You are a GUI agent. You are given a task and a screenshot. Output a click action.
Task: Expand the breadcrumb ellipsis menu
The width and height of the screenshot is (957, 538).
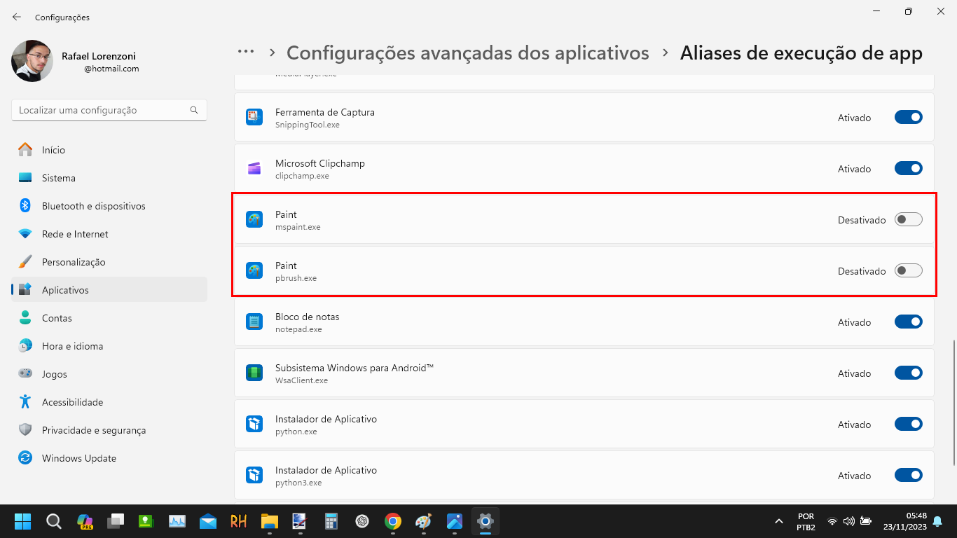point(246,53)
